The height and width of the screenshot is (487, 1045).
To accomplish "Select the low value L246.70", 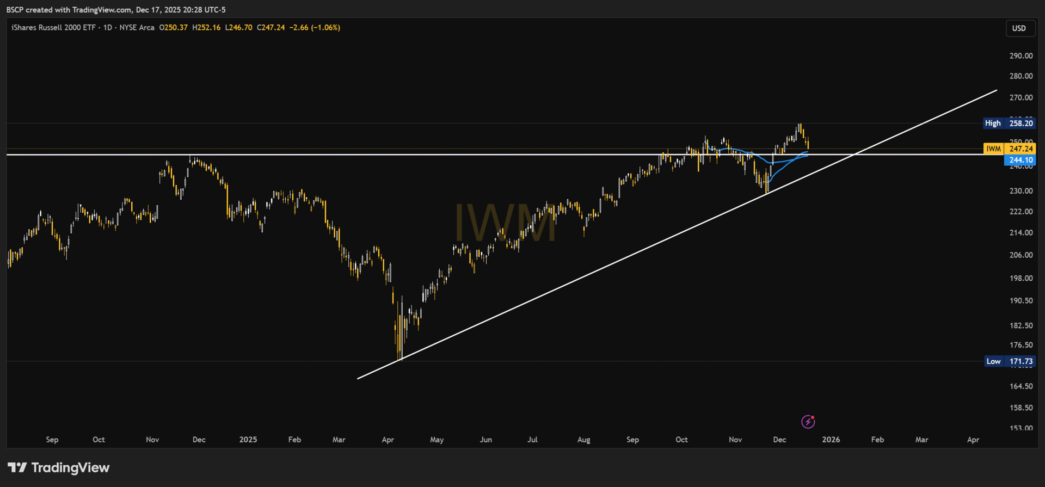I will point(239,28).
